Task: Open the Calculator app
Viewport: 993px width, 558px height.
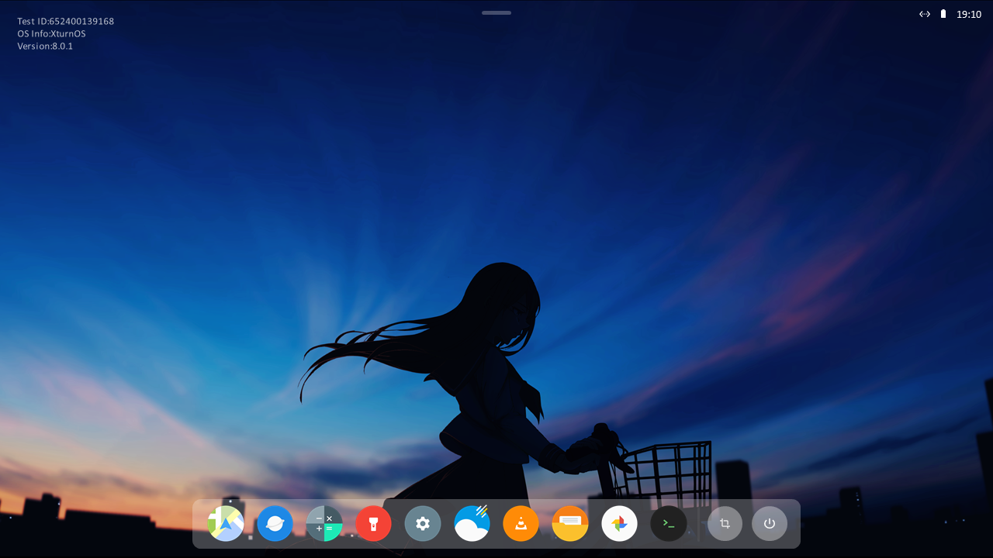Action: (324, 524)
